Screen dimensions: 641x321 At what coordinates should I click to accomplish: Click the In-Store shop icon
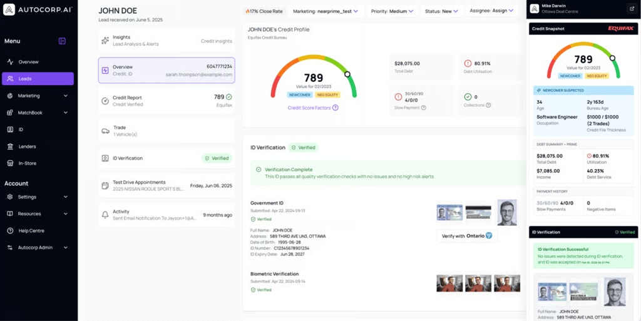[x=10, y=163]
